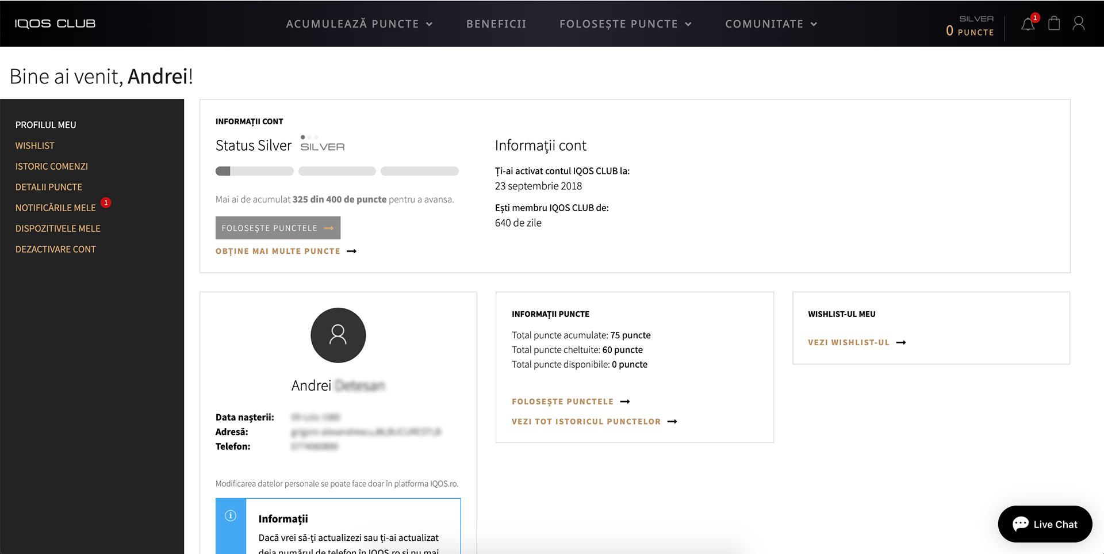Click the gray Folosește punctele button
Image resolution: width=1104 pixels, height=554 pixels.
278,228
